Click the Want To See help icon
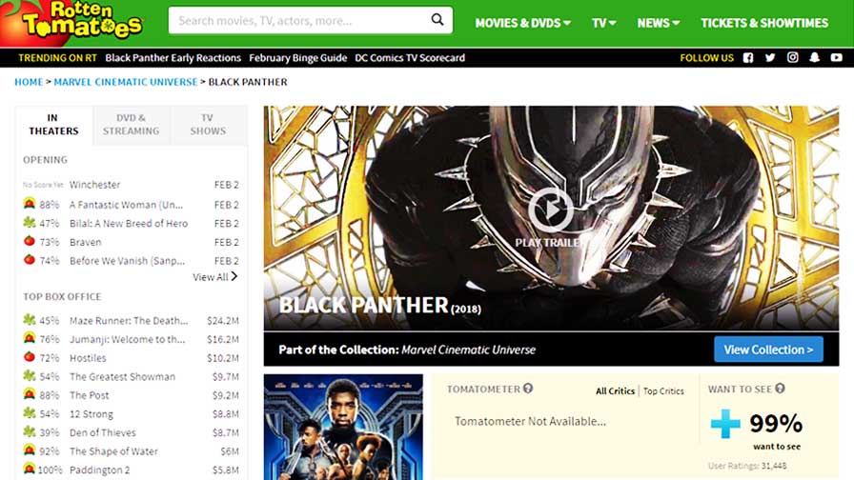The height and width of the screenshot is (480, 854). point(780,389)
